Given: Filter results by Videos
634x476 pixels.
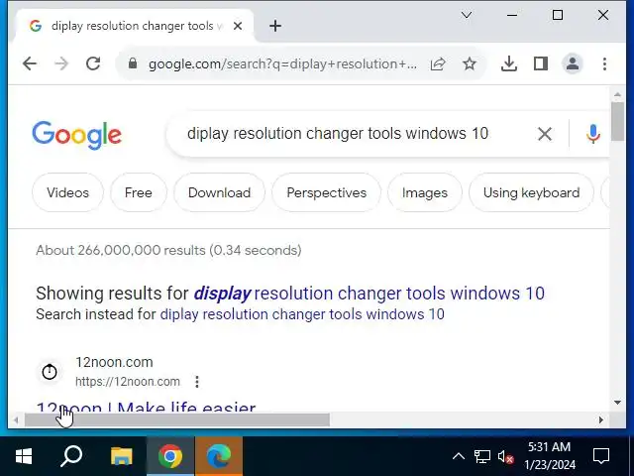Looking at the screenshot, I should tap(67, 192).
